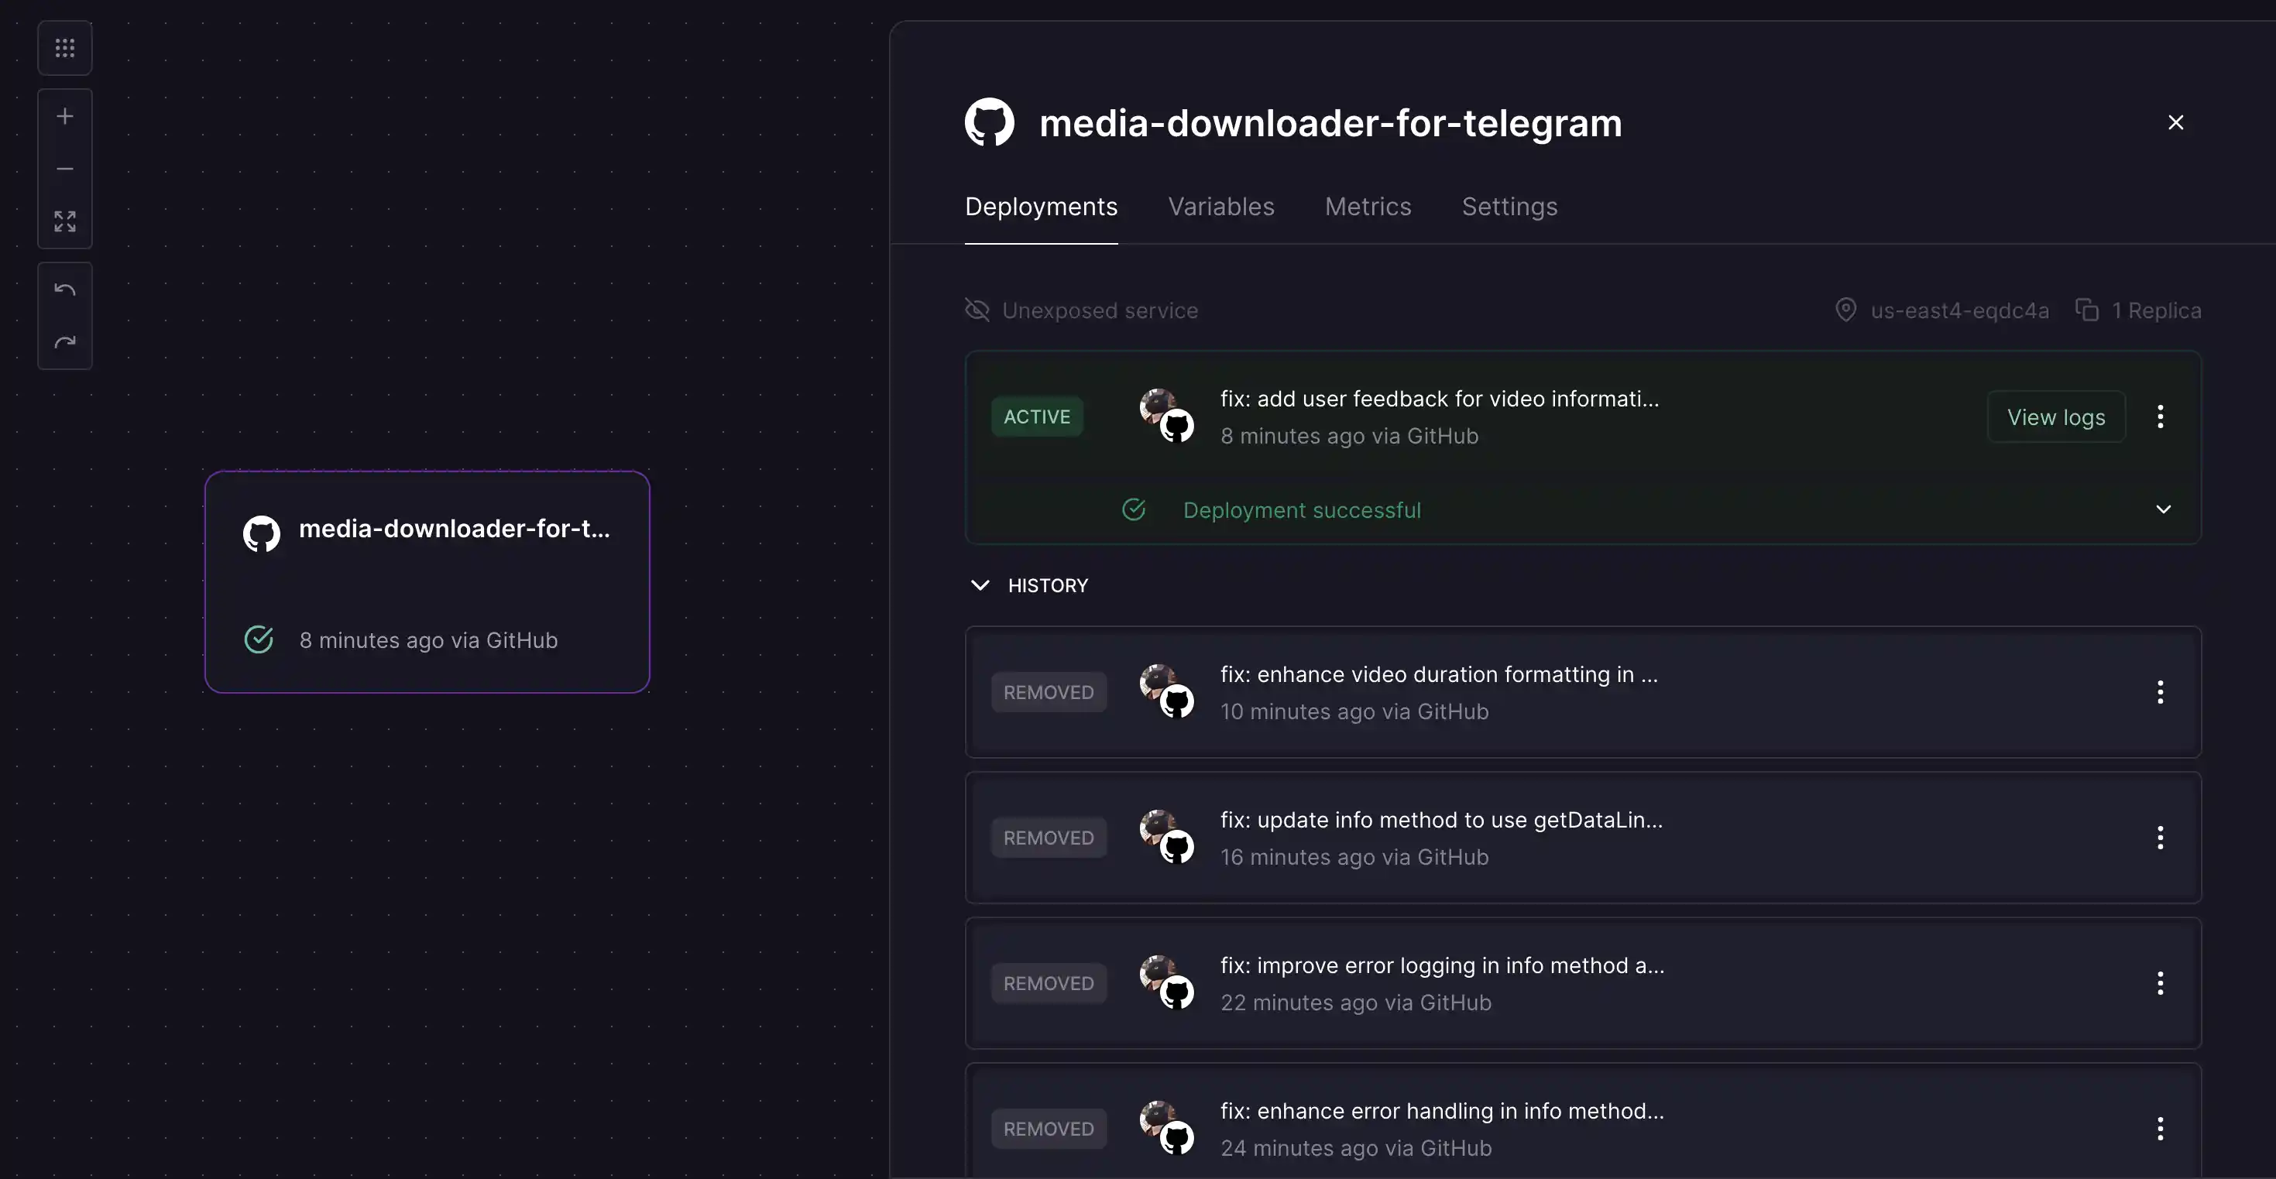2276x1179 pixels.
Task: Open menu for 10 minutes ago deployment
Action: click(x=2159, y=691)
